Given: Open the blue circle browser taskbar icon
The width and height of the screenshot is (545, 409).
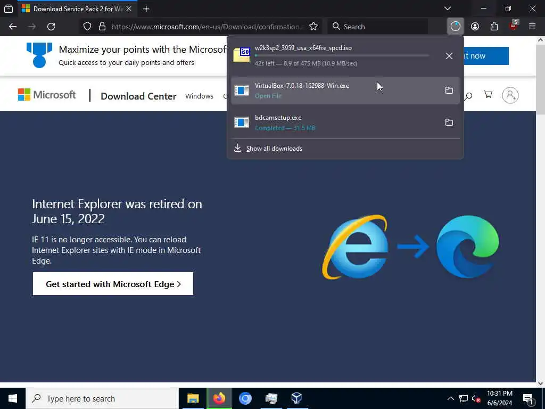Looking at the screenshot, I should click(x=245, y=398).
